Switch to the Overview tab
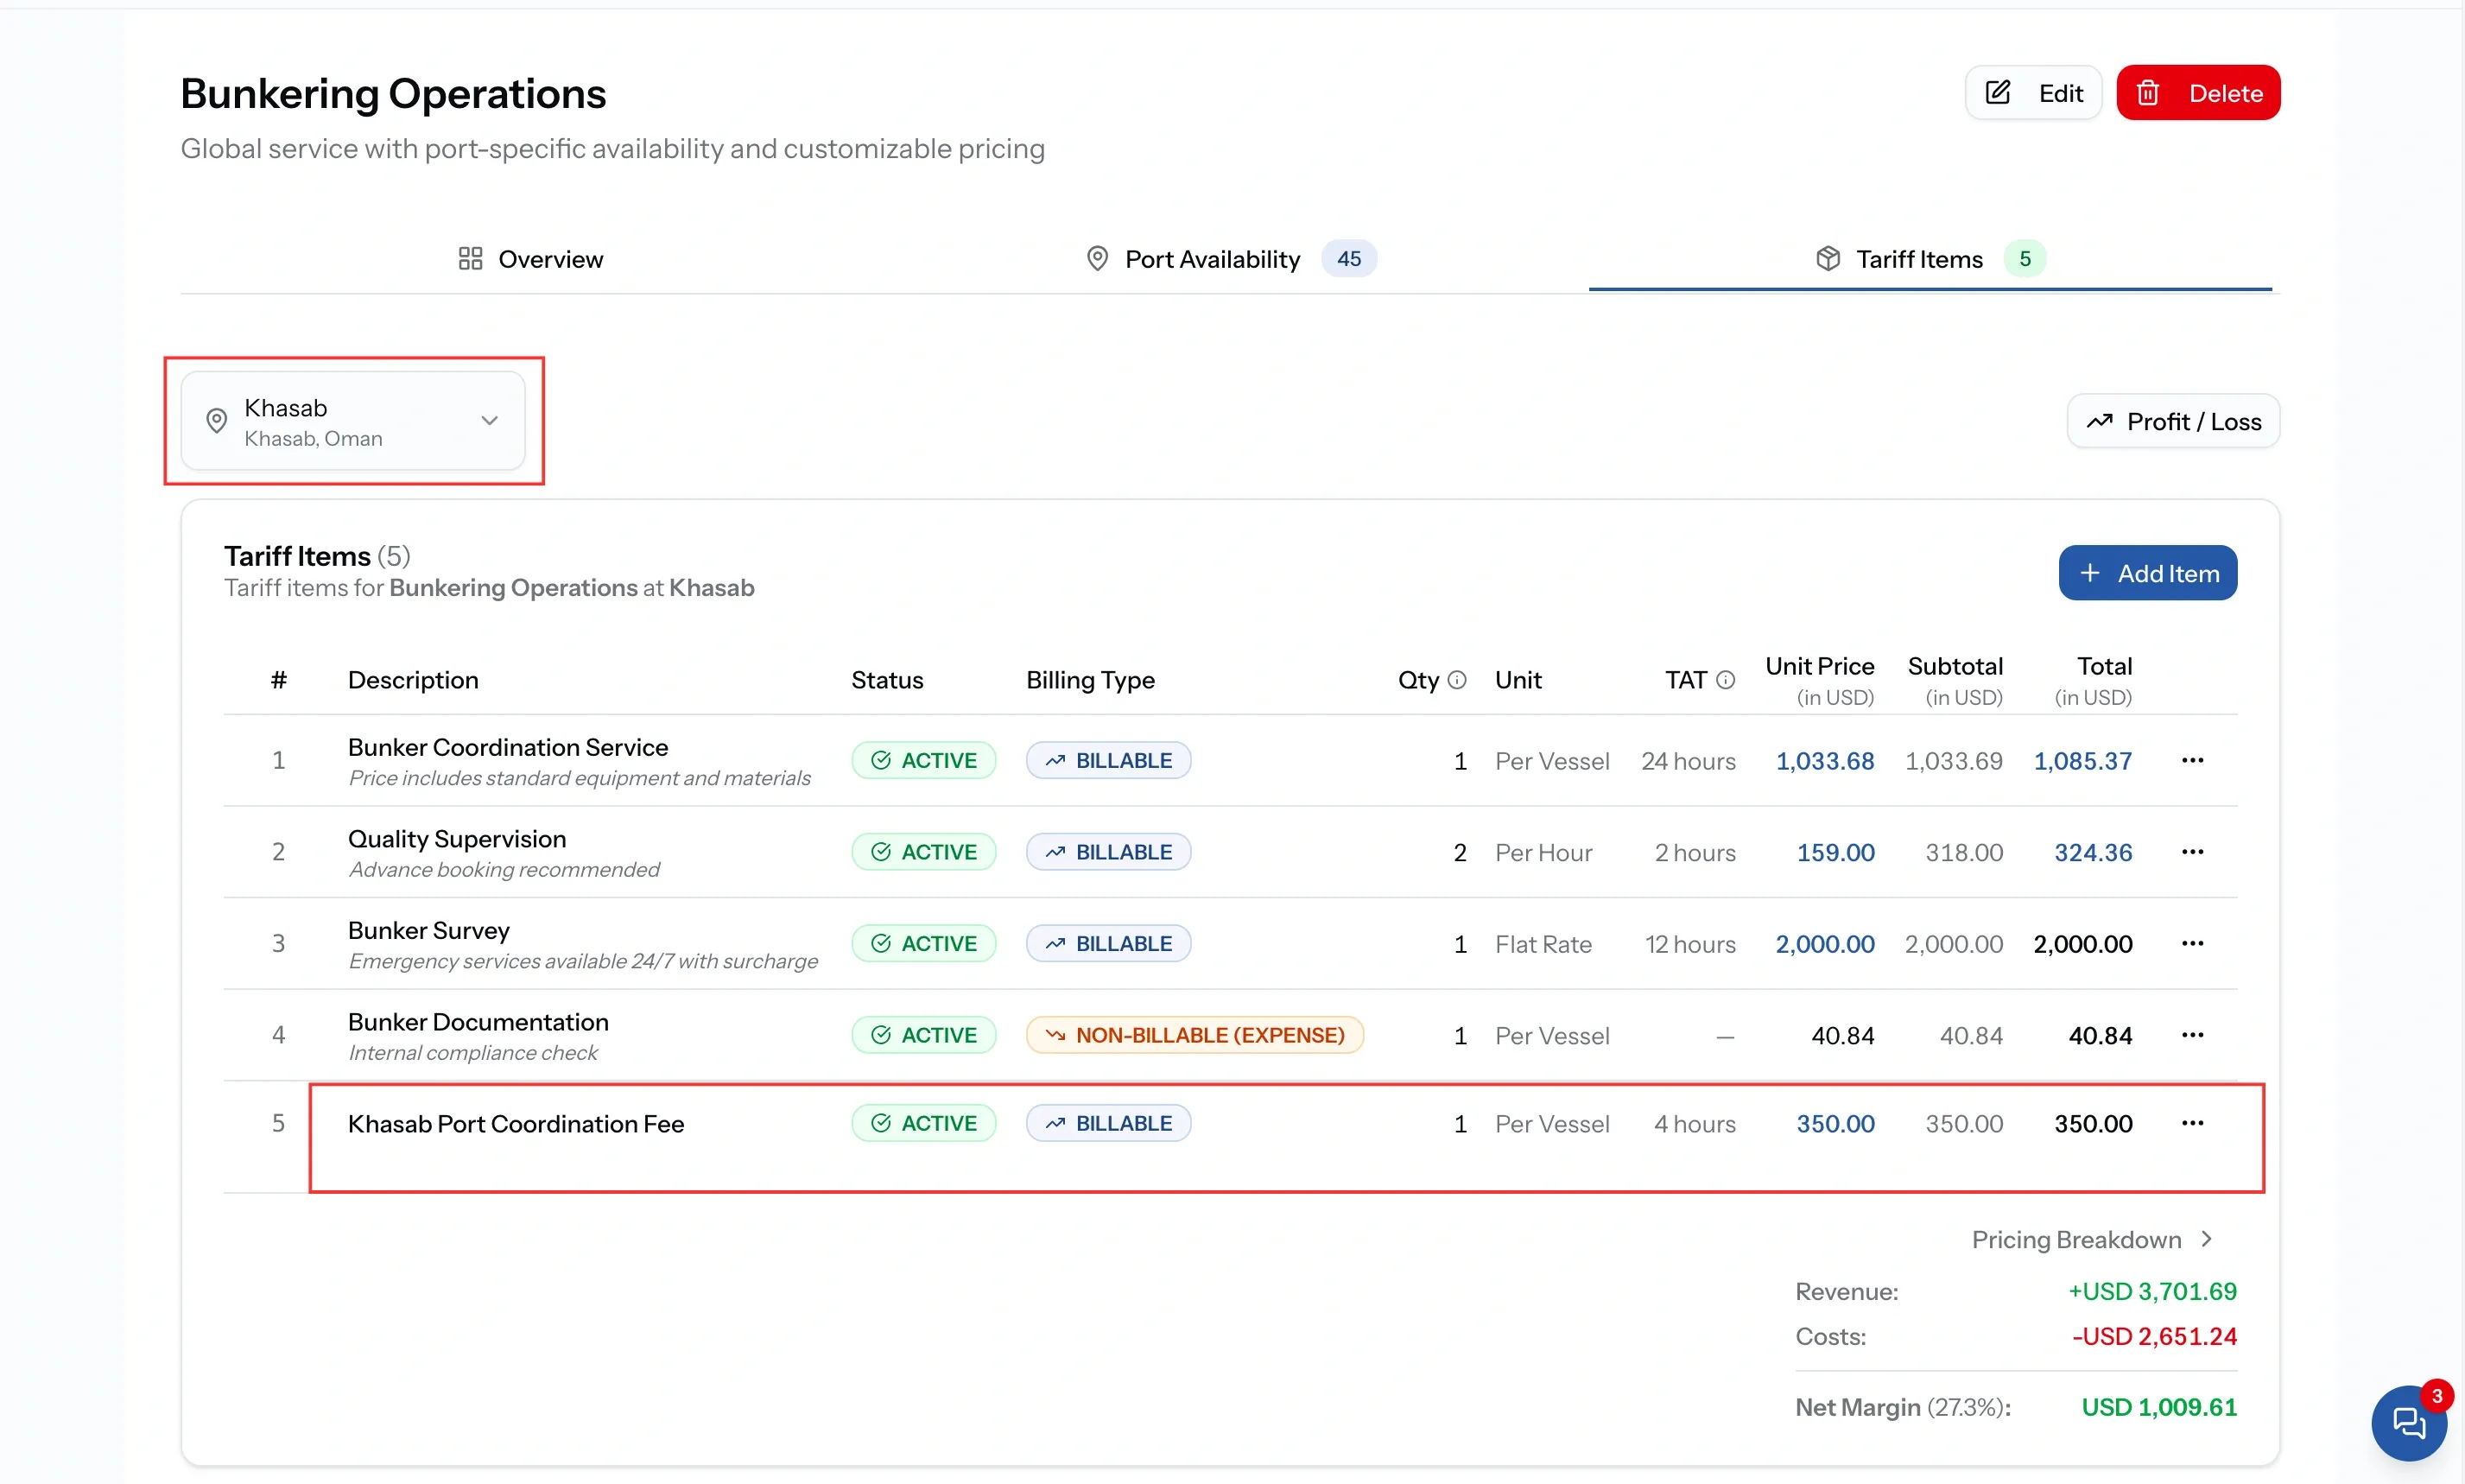 [x=531, y=259]
